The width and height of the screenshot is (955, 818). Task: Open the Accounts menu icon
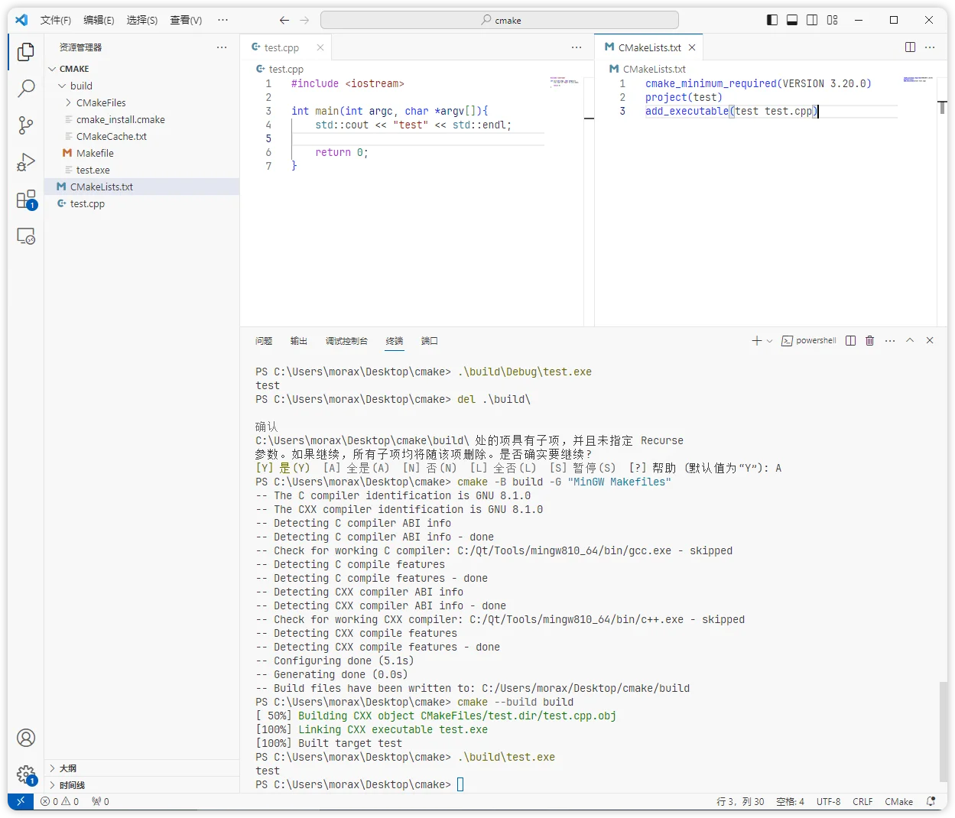pos(26,738)
